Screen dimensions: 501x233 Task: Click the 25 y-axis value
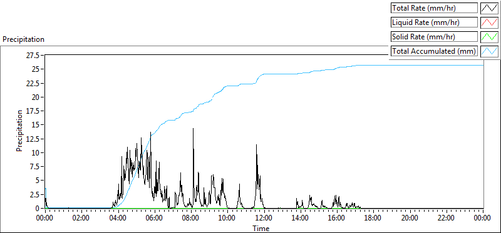point(36,69)
